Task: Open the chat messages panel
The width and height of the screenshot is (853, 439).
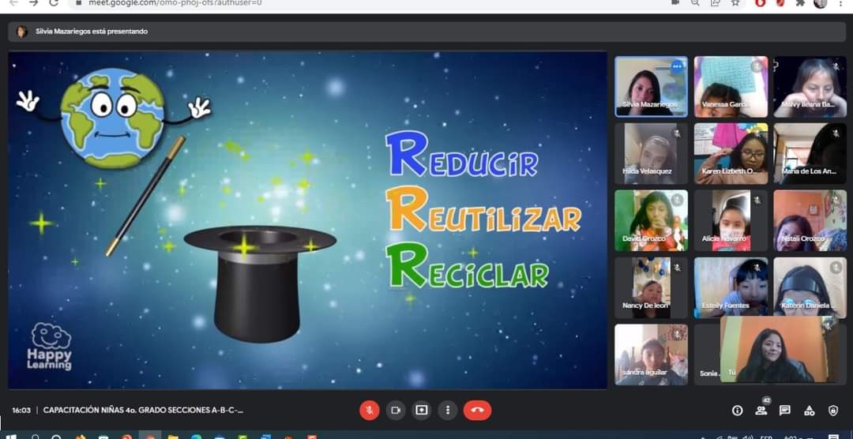Action: [785, 411]
